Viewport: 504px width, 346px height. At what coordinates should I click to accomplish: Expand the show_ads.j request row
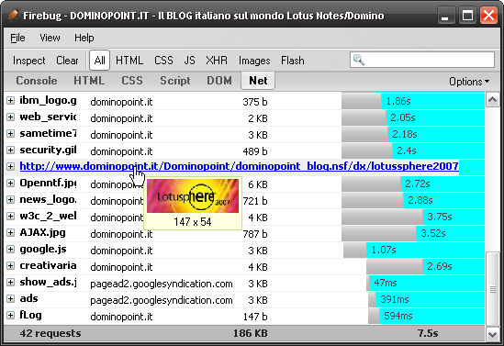[x=10, y=282]
